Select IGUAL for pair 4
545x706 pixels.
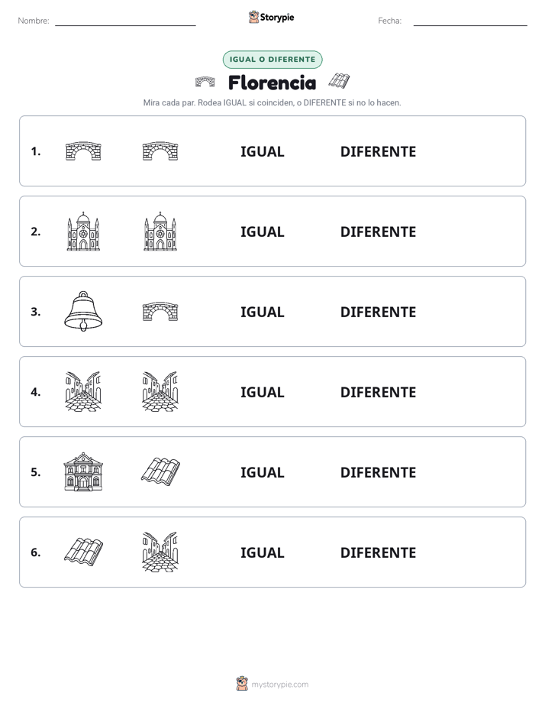[x=262, y=392]
